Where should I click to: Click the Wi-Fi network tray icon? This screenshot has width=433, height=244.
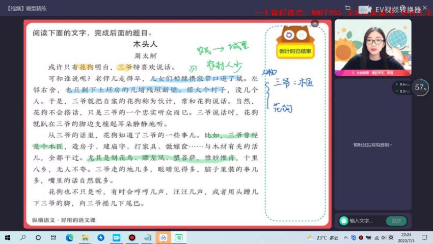[376, 238]
